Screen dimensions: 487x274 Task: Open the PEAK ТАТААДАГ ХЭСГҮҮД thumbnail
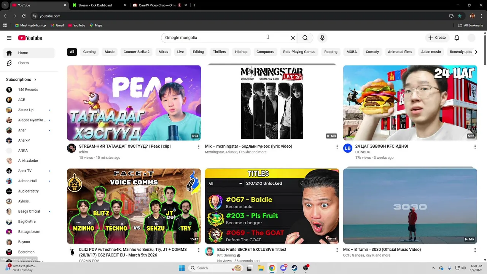[134, 103]
